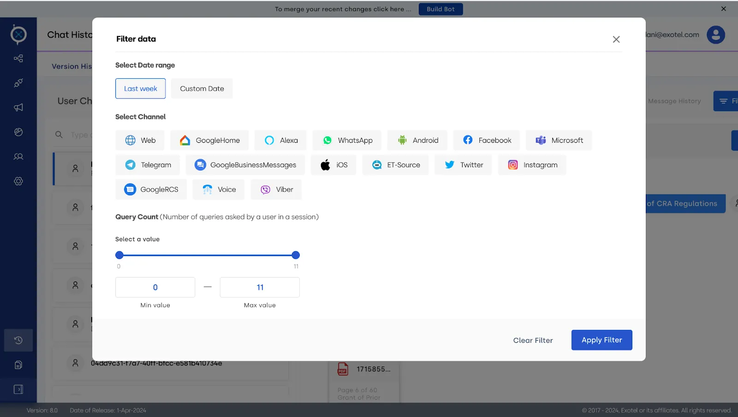The width and height of the screenshot is (738, 417).
Task: Toggle the Alexa channel option
Action: tap(280, 140)
